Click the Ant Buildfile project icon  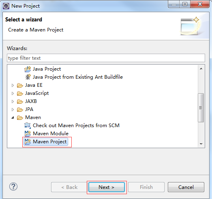28,77
